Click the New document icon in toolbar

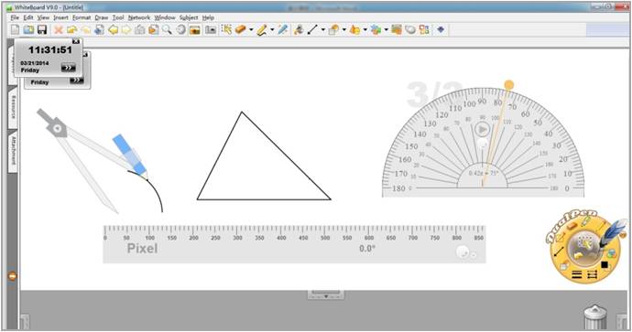15,30
